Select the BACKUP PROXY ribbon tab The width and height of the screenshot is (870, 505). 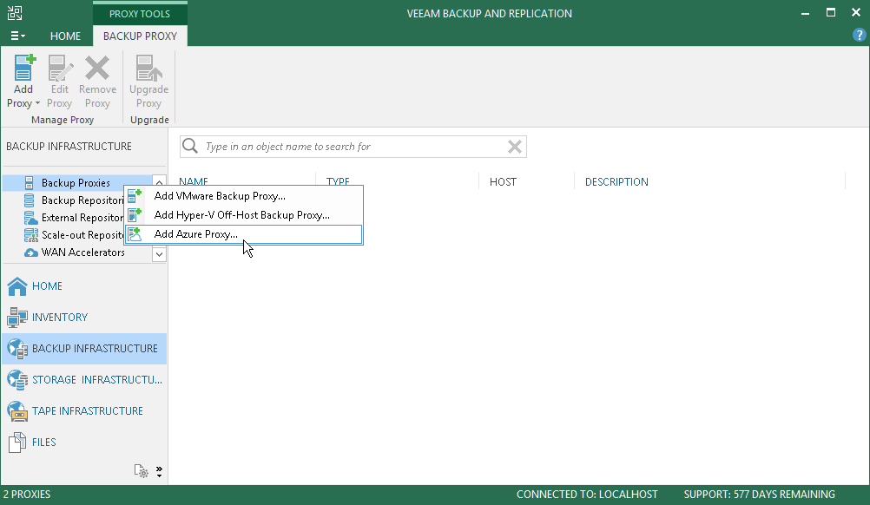pos(140,36)
